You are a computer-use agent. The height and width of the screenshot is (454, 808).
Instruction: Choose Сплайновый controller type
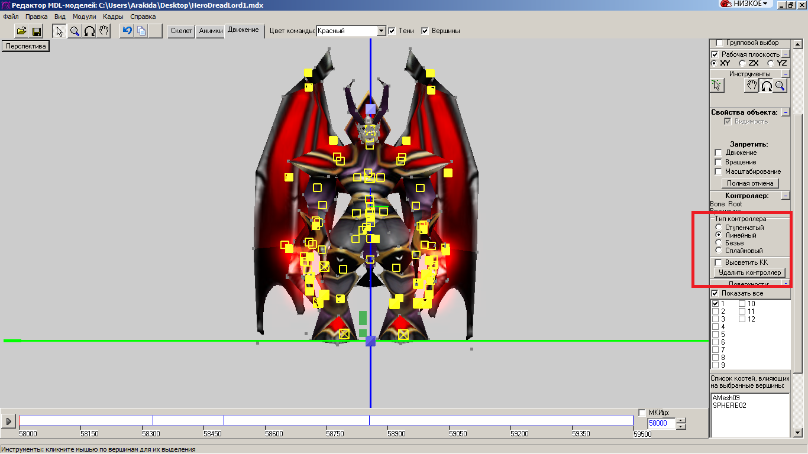click(719, 251)
